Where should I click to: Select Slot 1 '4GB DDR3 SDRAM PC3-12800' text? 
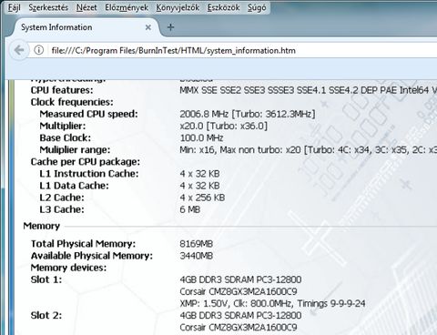[240, 279]
